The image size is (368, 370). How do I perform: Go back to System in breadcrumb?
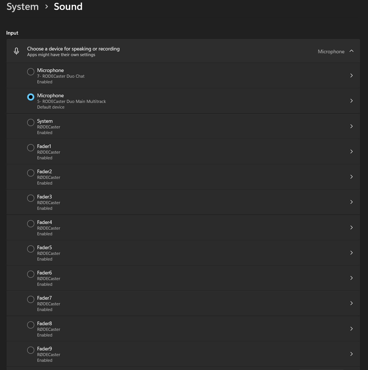point(23,7)
